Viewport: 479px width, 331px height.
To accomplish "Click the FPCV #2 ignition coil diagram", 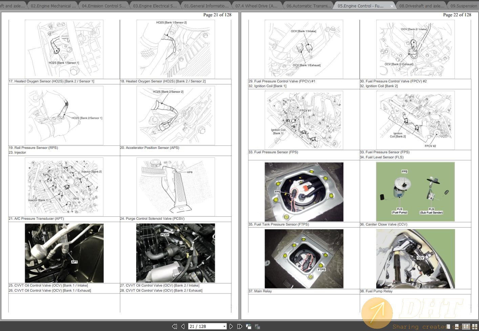I will pos(415,120).
